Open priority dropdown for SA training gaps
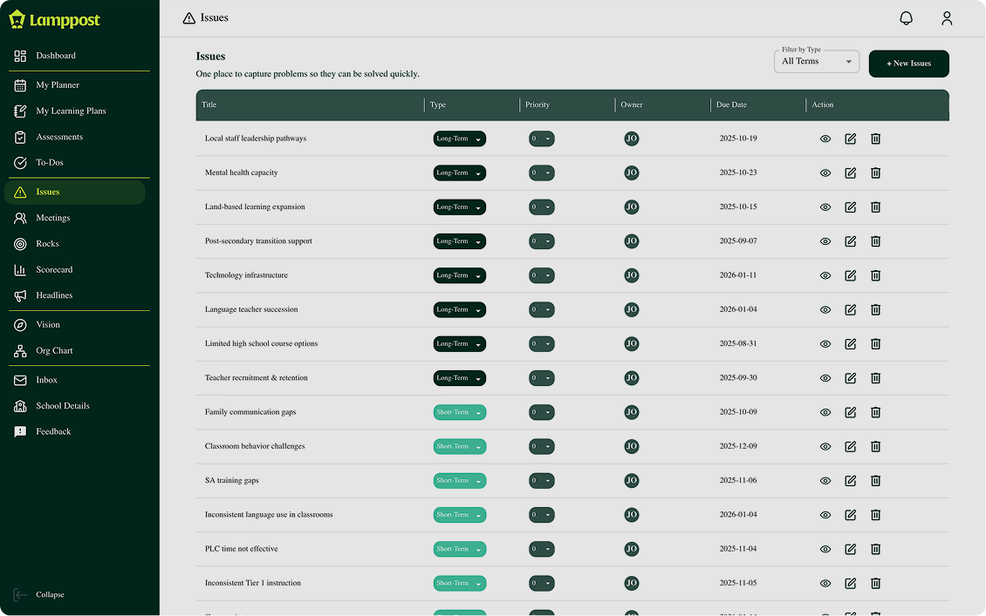The image size is (986, 616). click(x=541, y=480)
